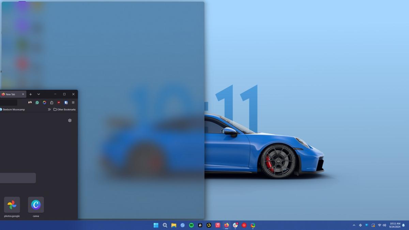The width and height of the screenshot is (409, 230).
Task: Open the canva shortcut thumbnail
Action: [x=35, y=204]
